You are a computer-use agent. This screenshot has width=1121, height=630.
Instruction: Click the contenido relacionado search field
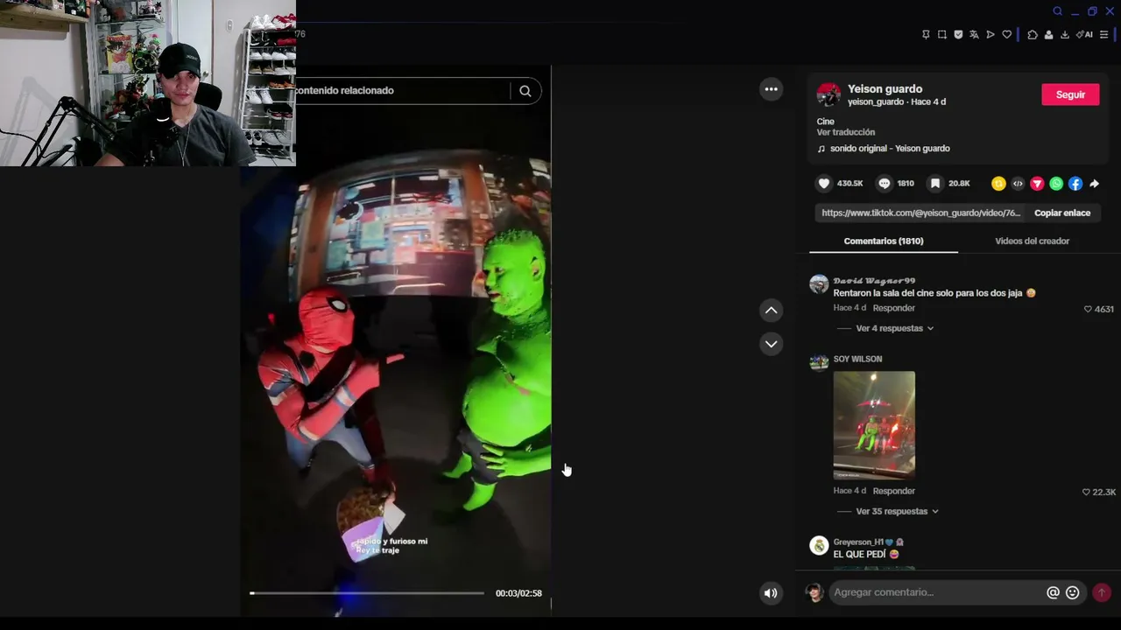[x=401, y=91]
